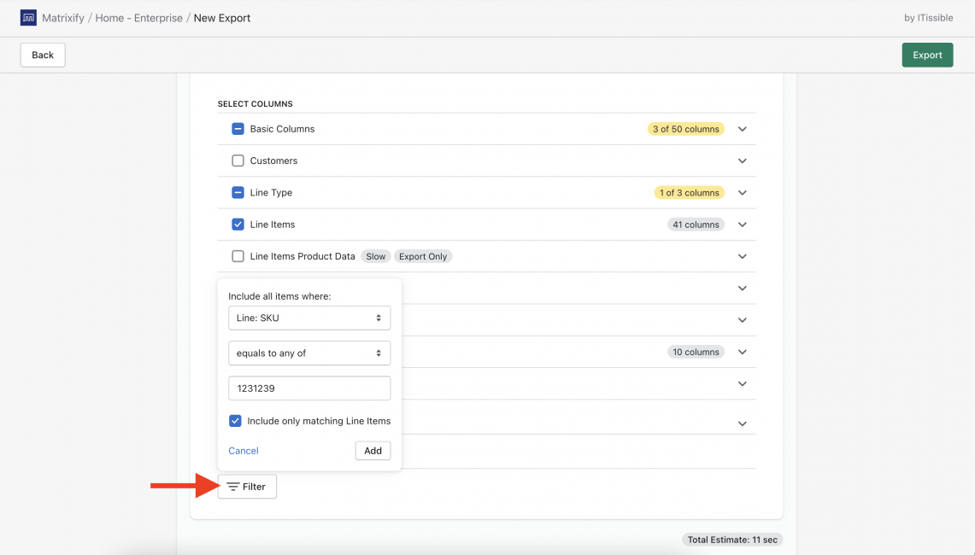Click the 'Export Only' badge
Image resolution: width=975 pixels, height=555 pixels.
click(x=423, y=255)
